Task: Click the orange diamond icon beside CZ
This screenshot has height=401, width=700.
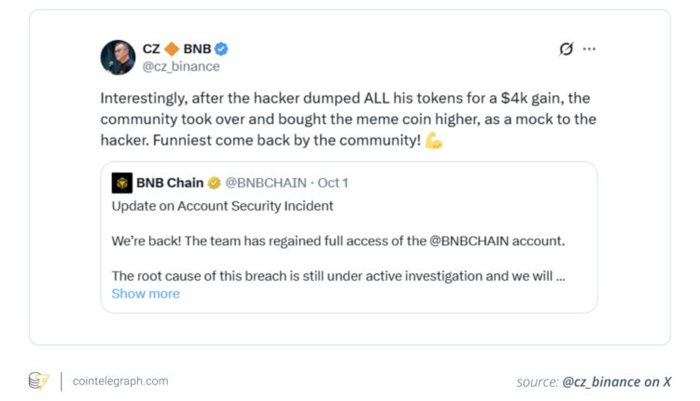Action: tap(172, 48)
